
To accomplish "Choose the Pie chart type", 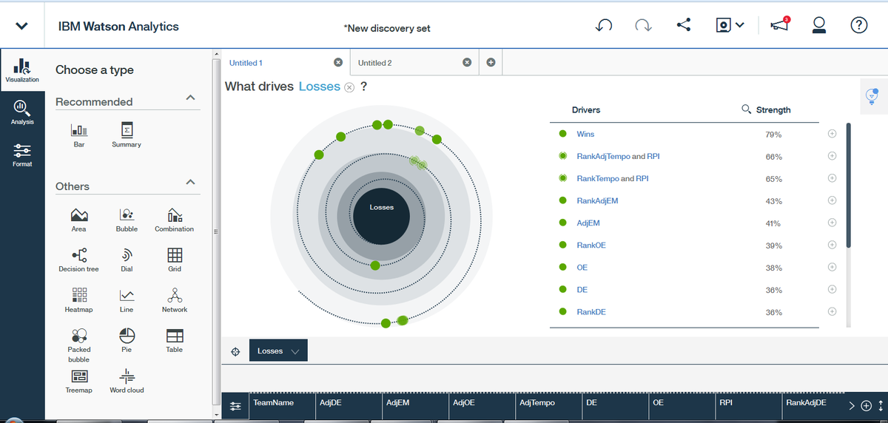I will (x=127, y=340).
